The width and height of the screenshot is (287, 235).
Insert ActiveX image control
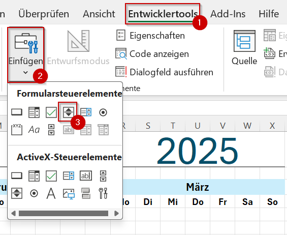[69, 194]
